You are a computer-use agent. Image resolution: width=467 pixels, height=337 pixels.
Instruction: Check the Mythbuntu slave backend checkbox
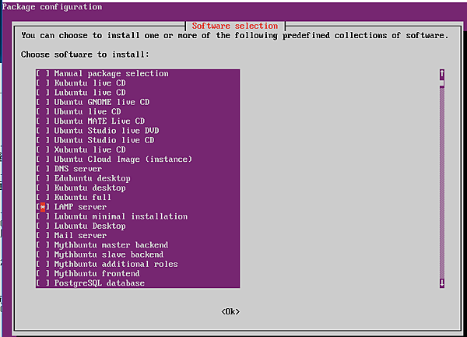(43, 255)
